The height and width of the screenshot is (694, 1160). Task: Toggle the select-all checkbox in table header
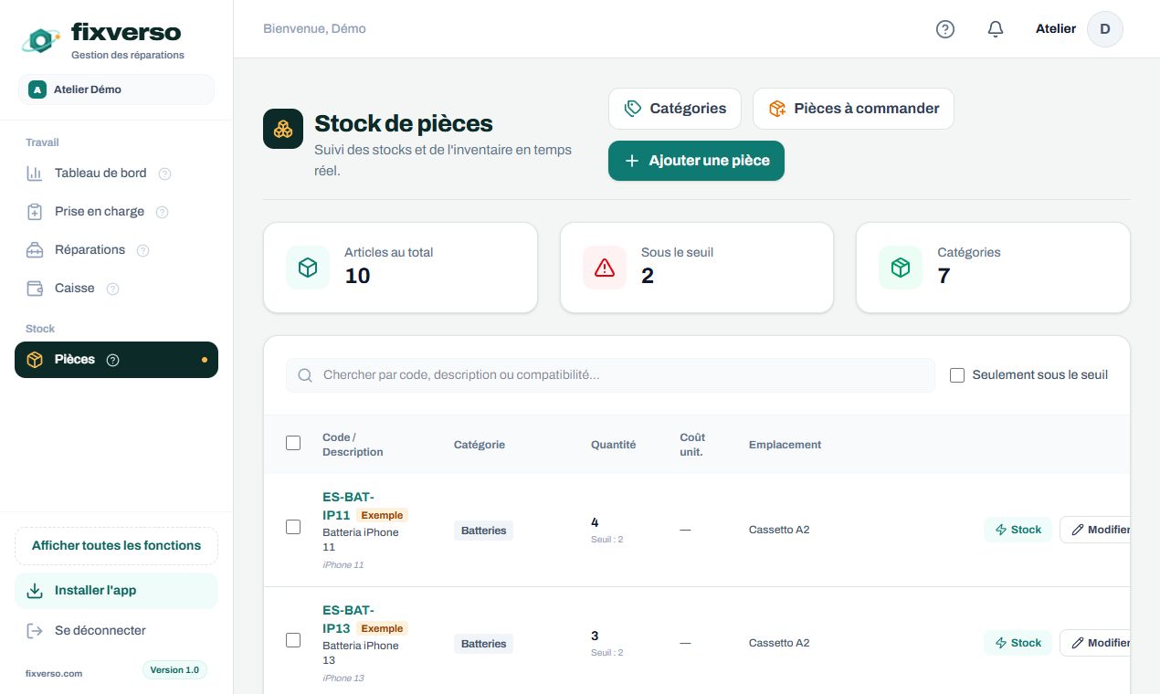(x=293, y=443)
